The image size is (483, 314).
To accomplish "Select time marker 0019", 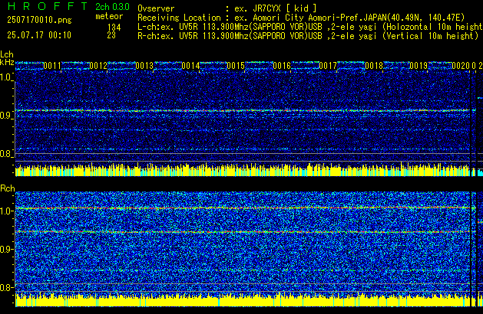I will (418, 66).
